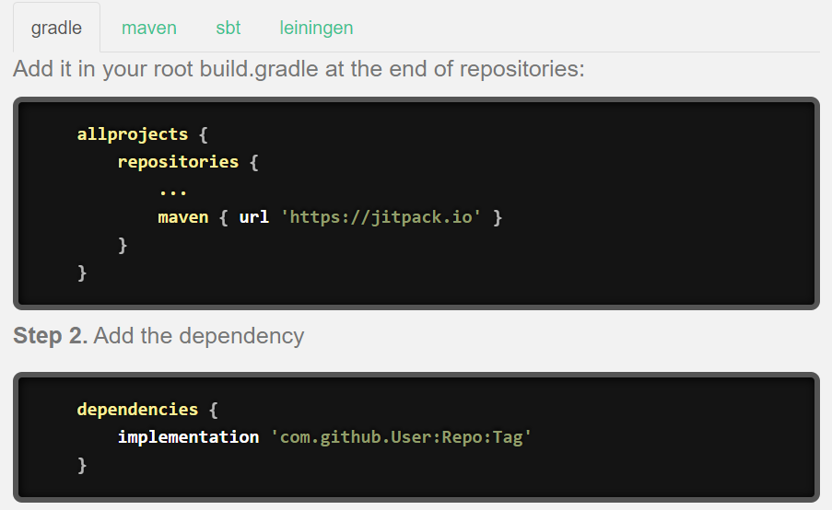Click the 'https://jitpack.io' URL string
The image size is (832, 510).
click(381, 217)
